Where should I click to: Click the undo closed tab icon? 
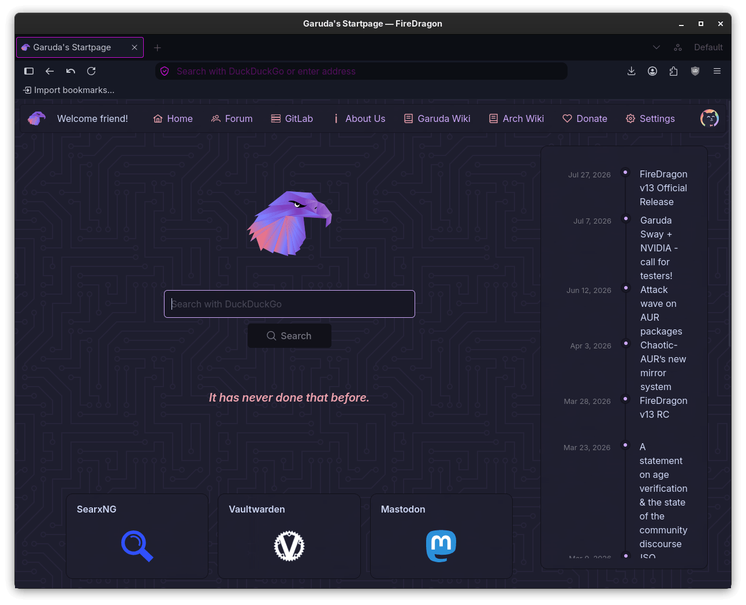click(x=70, y=71)
